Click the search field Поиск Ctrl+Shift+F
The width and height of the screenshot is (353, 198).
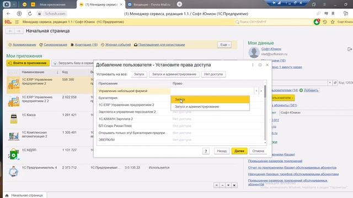click(x=273, y=22)
